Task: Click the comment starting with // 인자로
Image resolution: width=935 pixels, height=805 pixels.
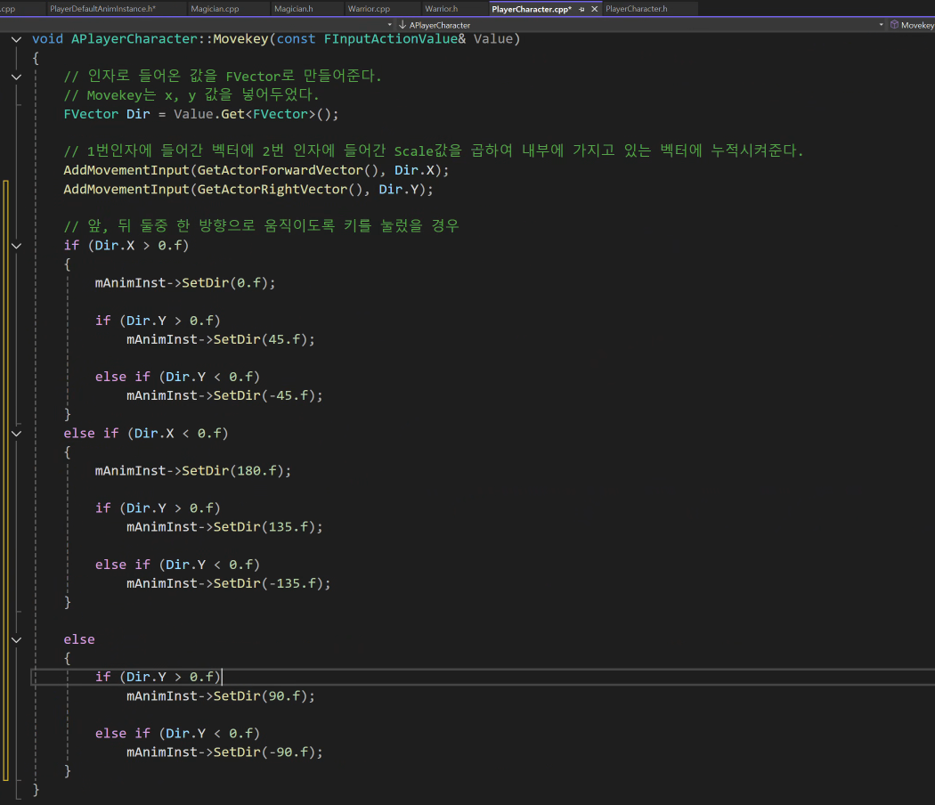Action: 223,77
